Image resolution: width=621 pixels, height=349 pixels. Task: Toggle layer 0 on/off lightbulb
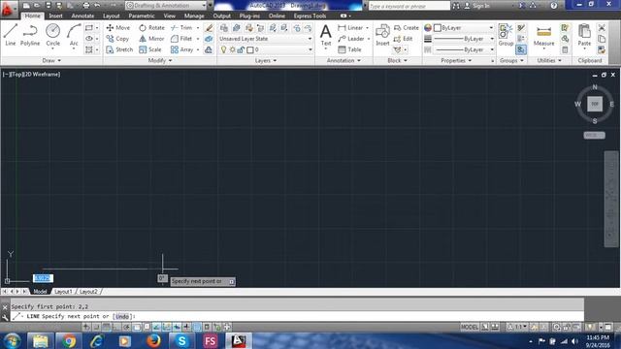click(x=223, y=49)
